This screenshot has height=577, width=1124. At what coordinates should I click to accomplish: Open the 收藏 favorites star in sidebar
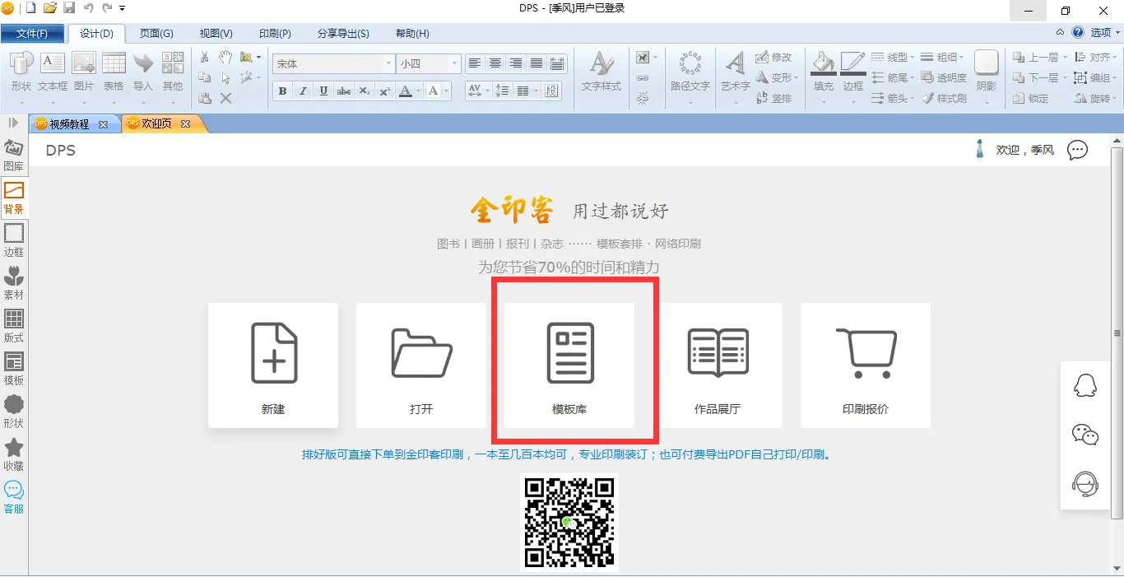coord(14,454)
